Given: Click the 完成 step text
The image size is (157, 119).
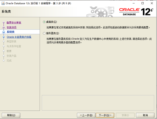Looking at the screenshot, I should click(x=9, y=60).
